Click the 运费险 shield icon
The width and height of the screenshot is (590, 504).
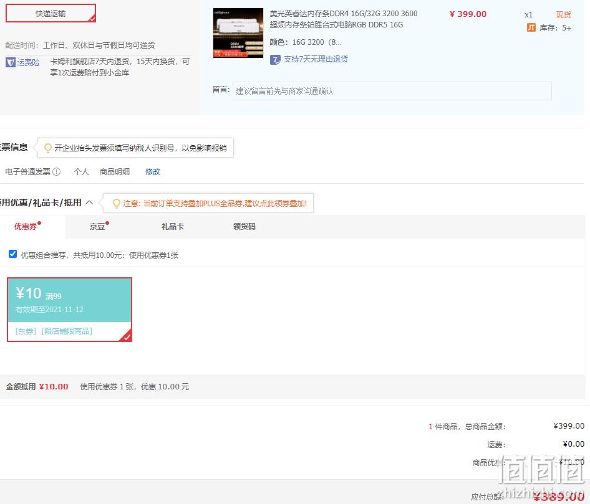tap(11, 62)
